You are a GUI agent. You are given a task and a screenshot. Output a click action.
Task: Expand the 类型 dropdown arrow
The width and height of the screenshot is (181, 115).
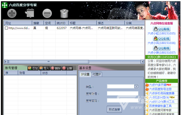pyautogui.click(x=136, y=87)
